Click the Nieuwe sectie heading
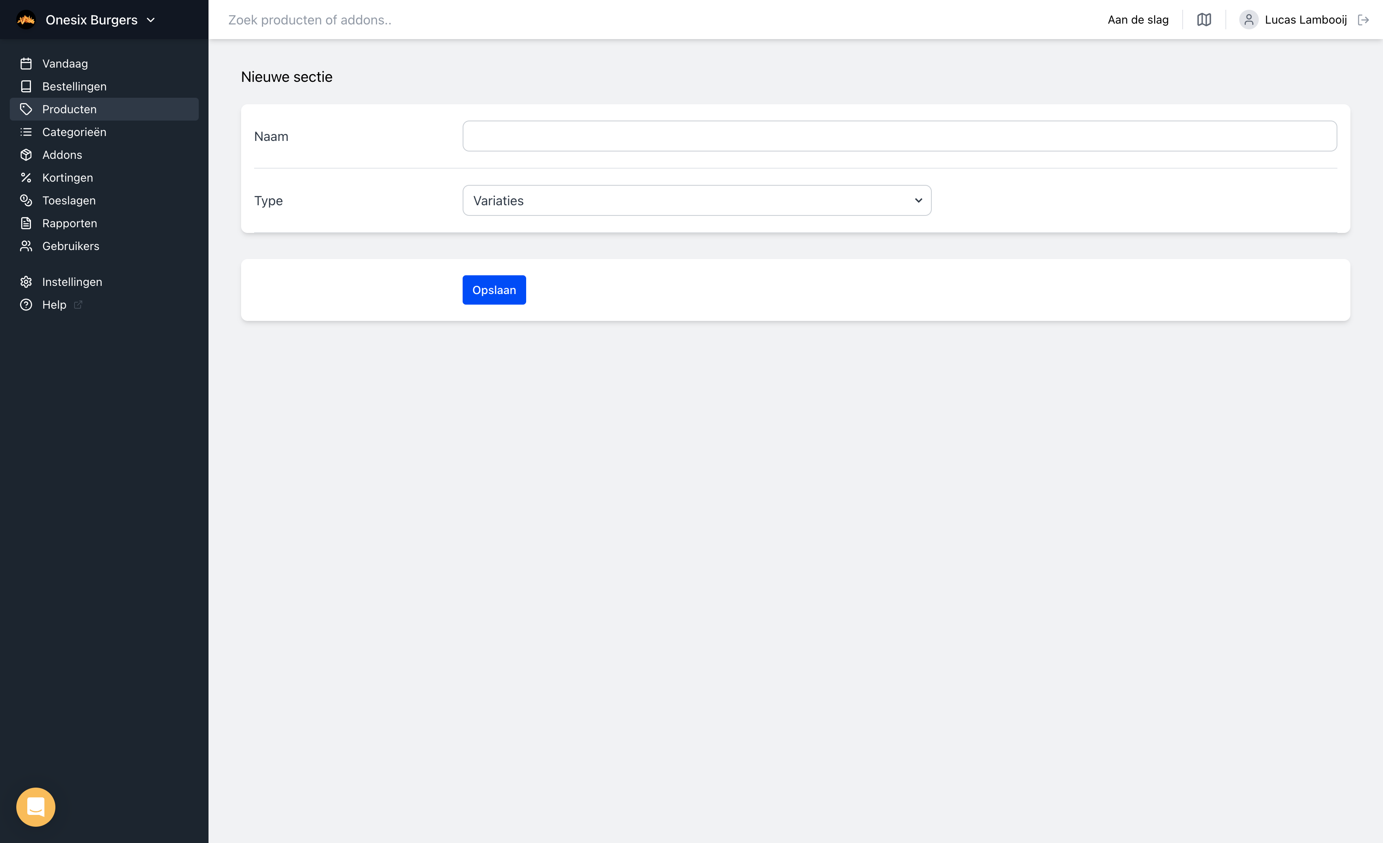This screenshot has width=1383, height=843. 287,77
